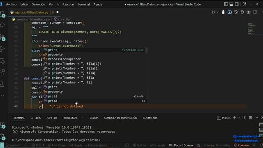
Task: Toggle the primary side bar layout
Action: click(x=226, y=4)
